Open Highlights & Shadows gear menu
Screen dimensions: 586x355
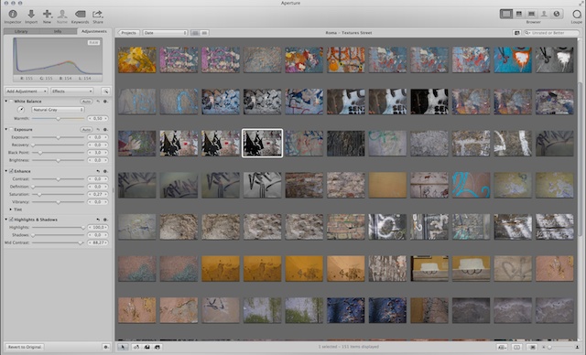click(105, 220)
